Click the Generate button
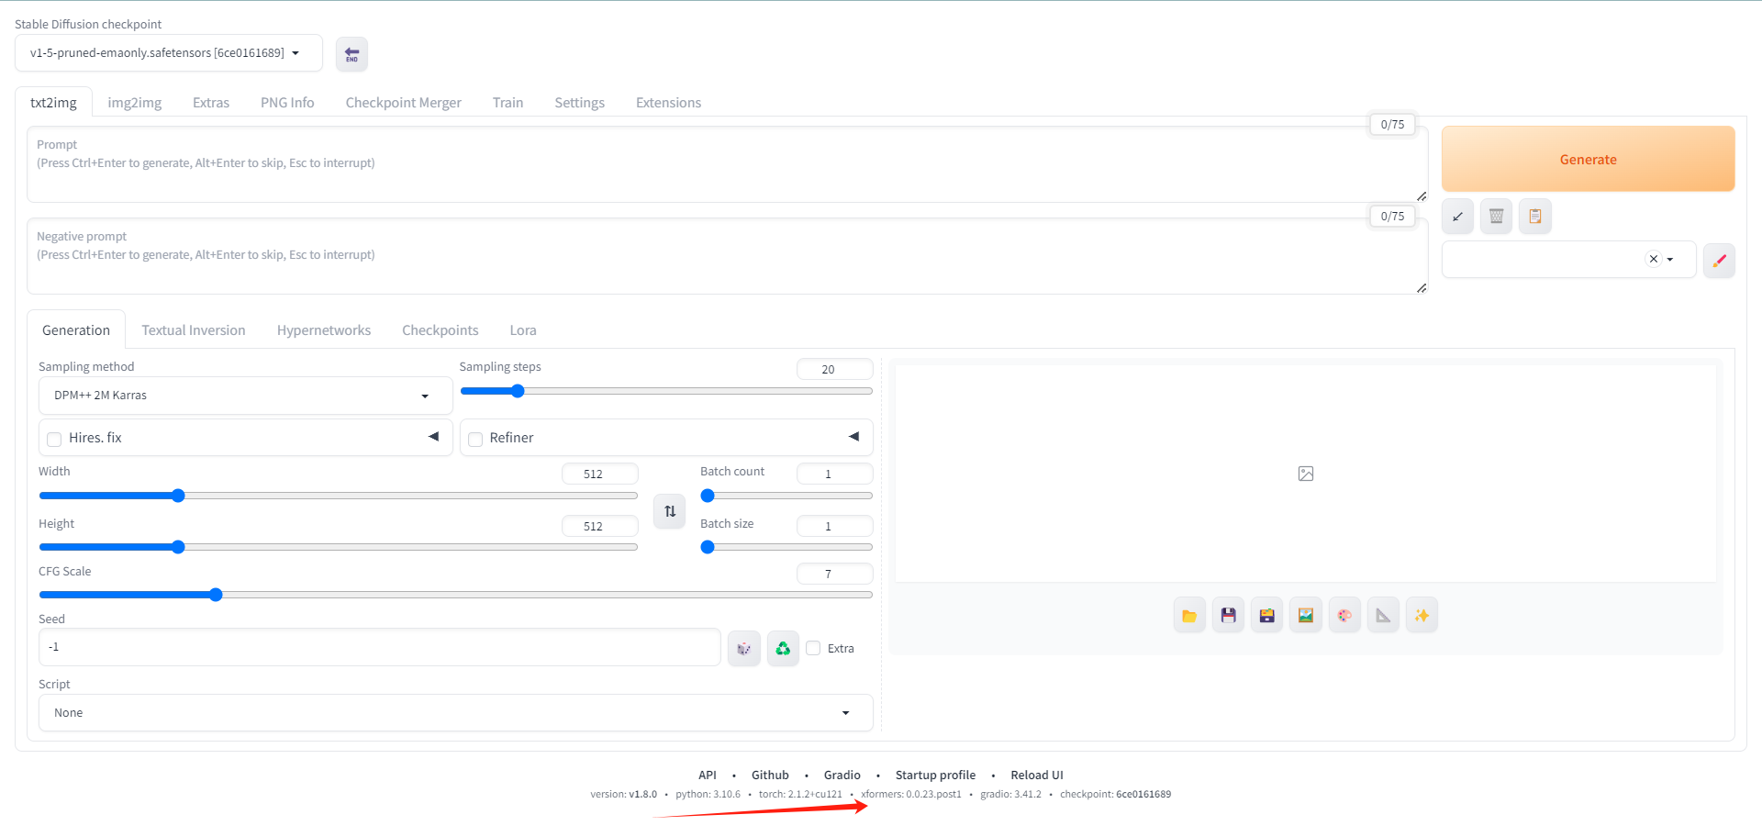Image resolution: width=1762 pixels, height=837 pixels. point(1589,159)
